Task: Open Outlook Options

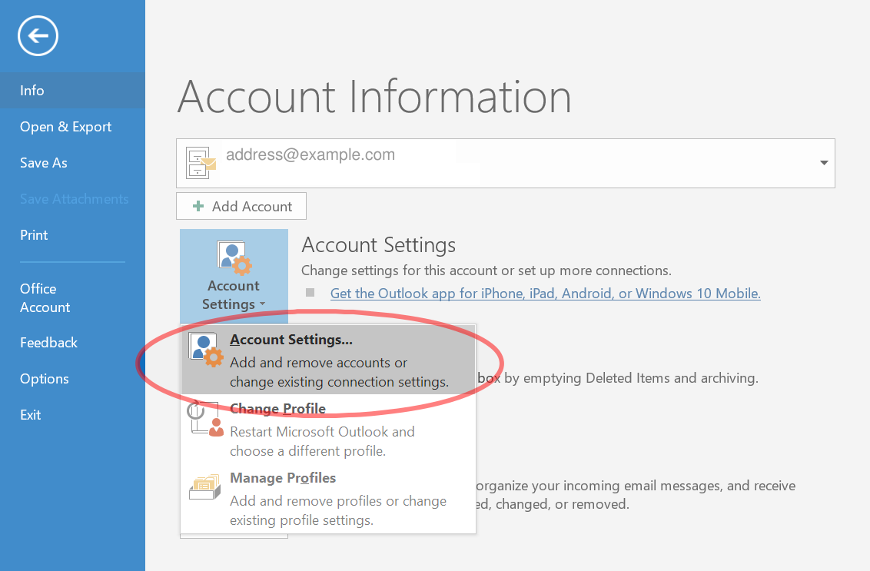Action: [x=44, y=378]
